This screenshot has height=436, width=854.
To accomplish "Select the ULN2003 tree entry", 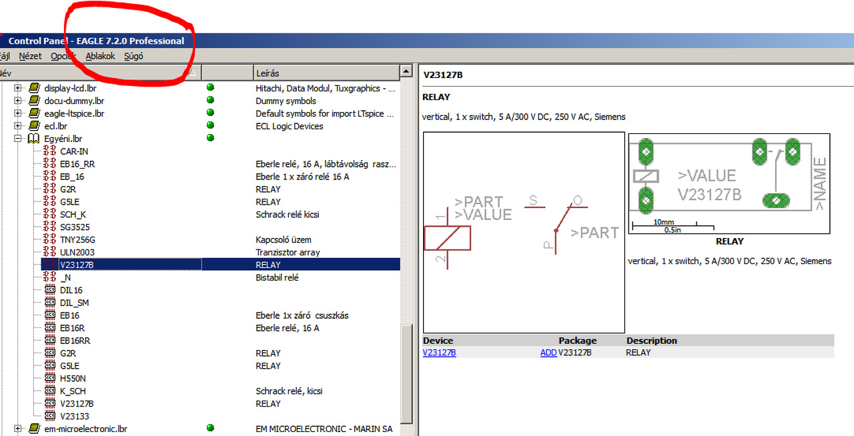I will [77, 253].
